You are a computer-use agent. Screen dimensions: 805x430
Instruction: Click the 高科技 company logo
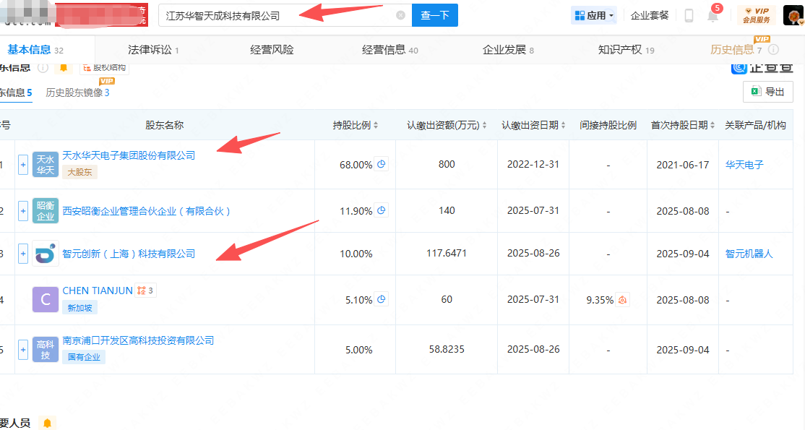tap(46, 349)
